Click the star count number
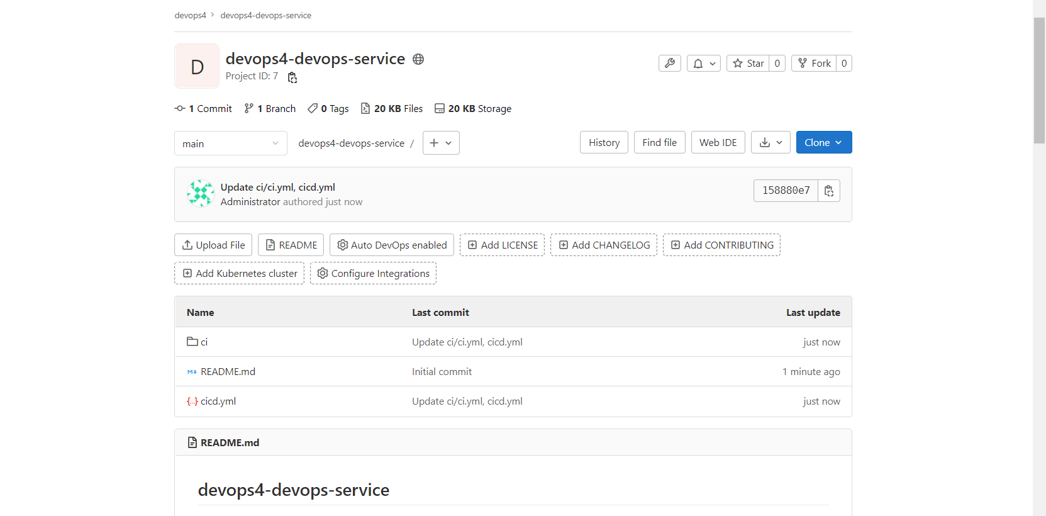 tap(777, 64)
